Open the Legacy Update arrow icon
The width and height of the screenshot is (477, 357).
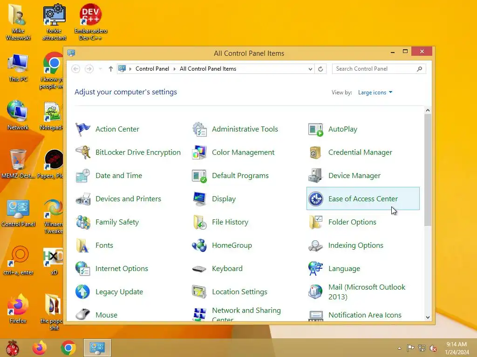point(83,292)
